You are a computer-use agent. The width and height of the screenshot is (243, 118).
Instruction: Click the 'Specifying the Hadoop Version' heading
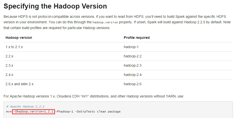[55, 6]
